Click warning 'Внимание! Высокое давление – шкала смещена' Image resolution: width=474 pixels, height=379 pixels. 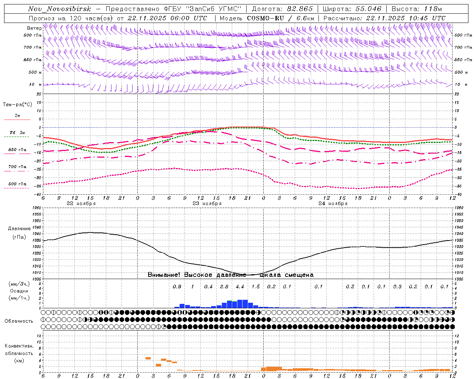230,275
